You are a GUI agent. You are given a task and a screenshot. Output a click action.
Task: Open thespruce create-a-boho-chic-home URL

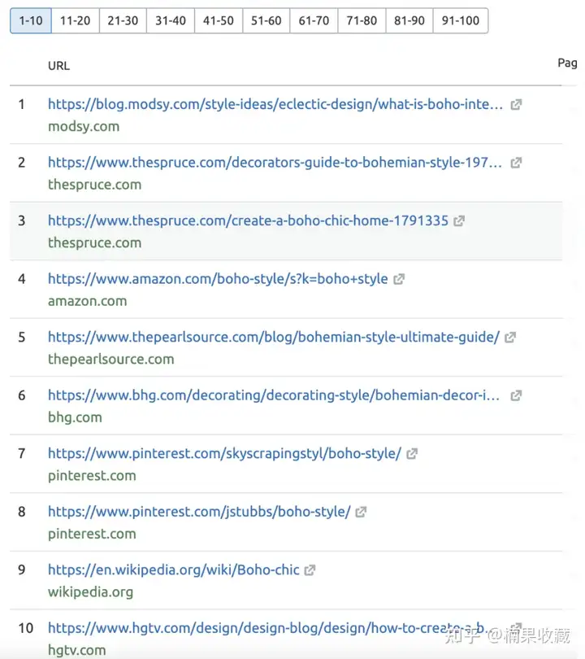248,220
